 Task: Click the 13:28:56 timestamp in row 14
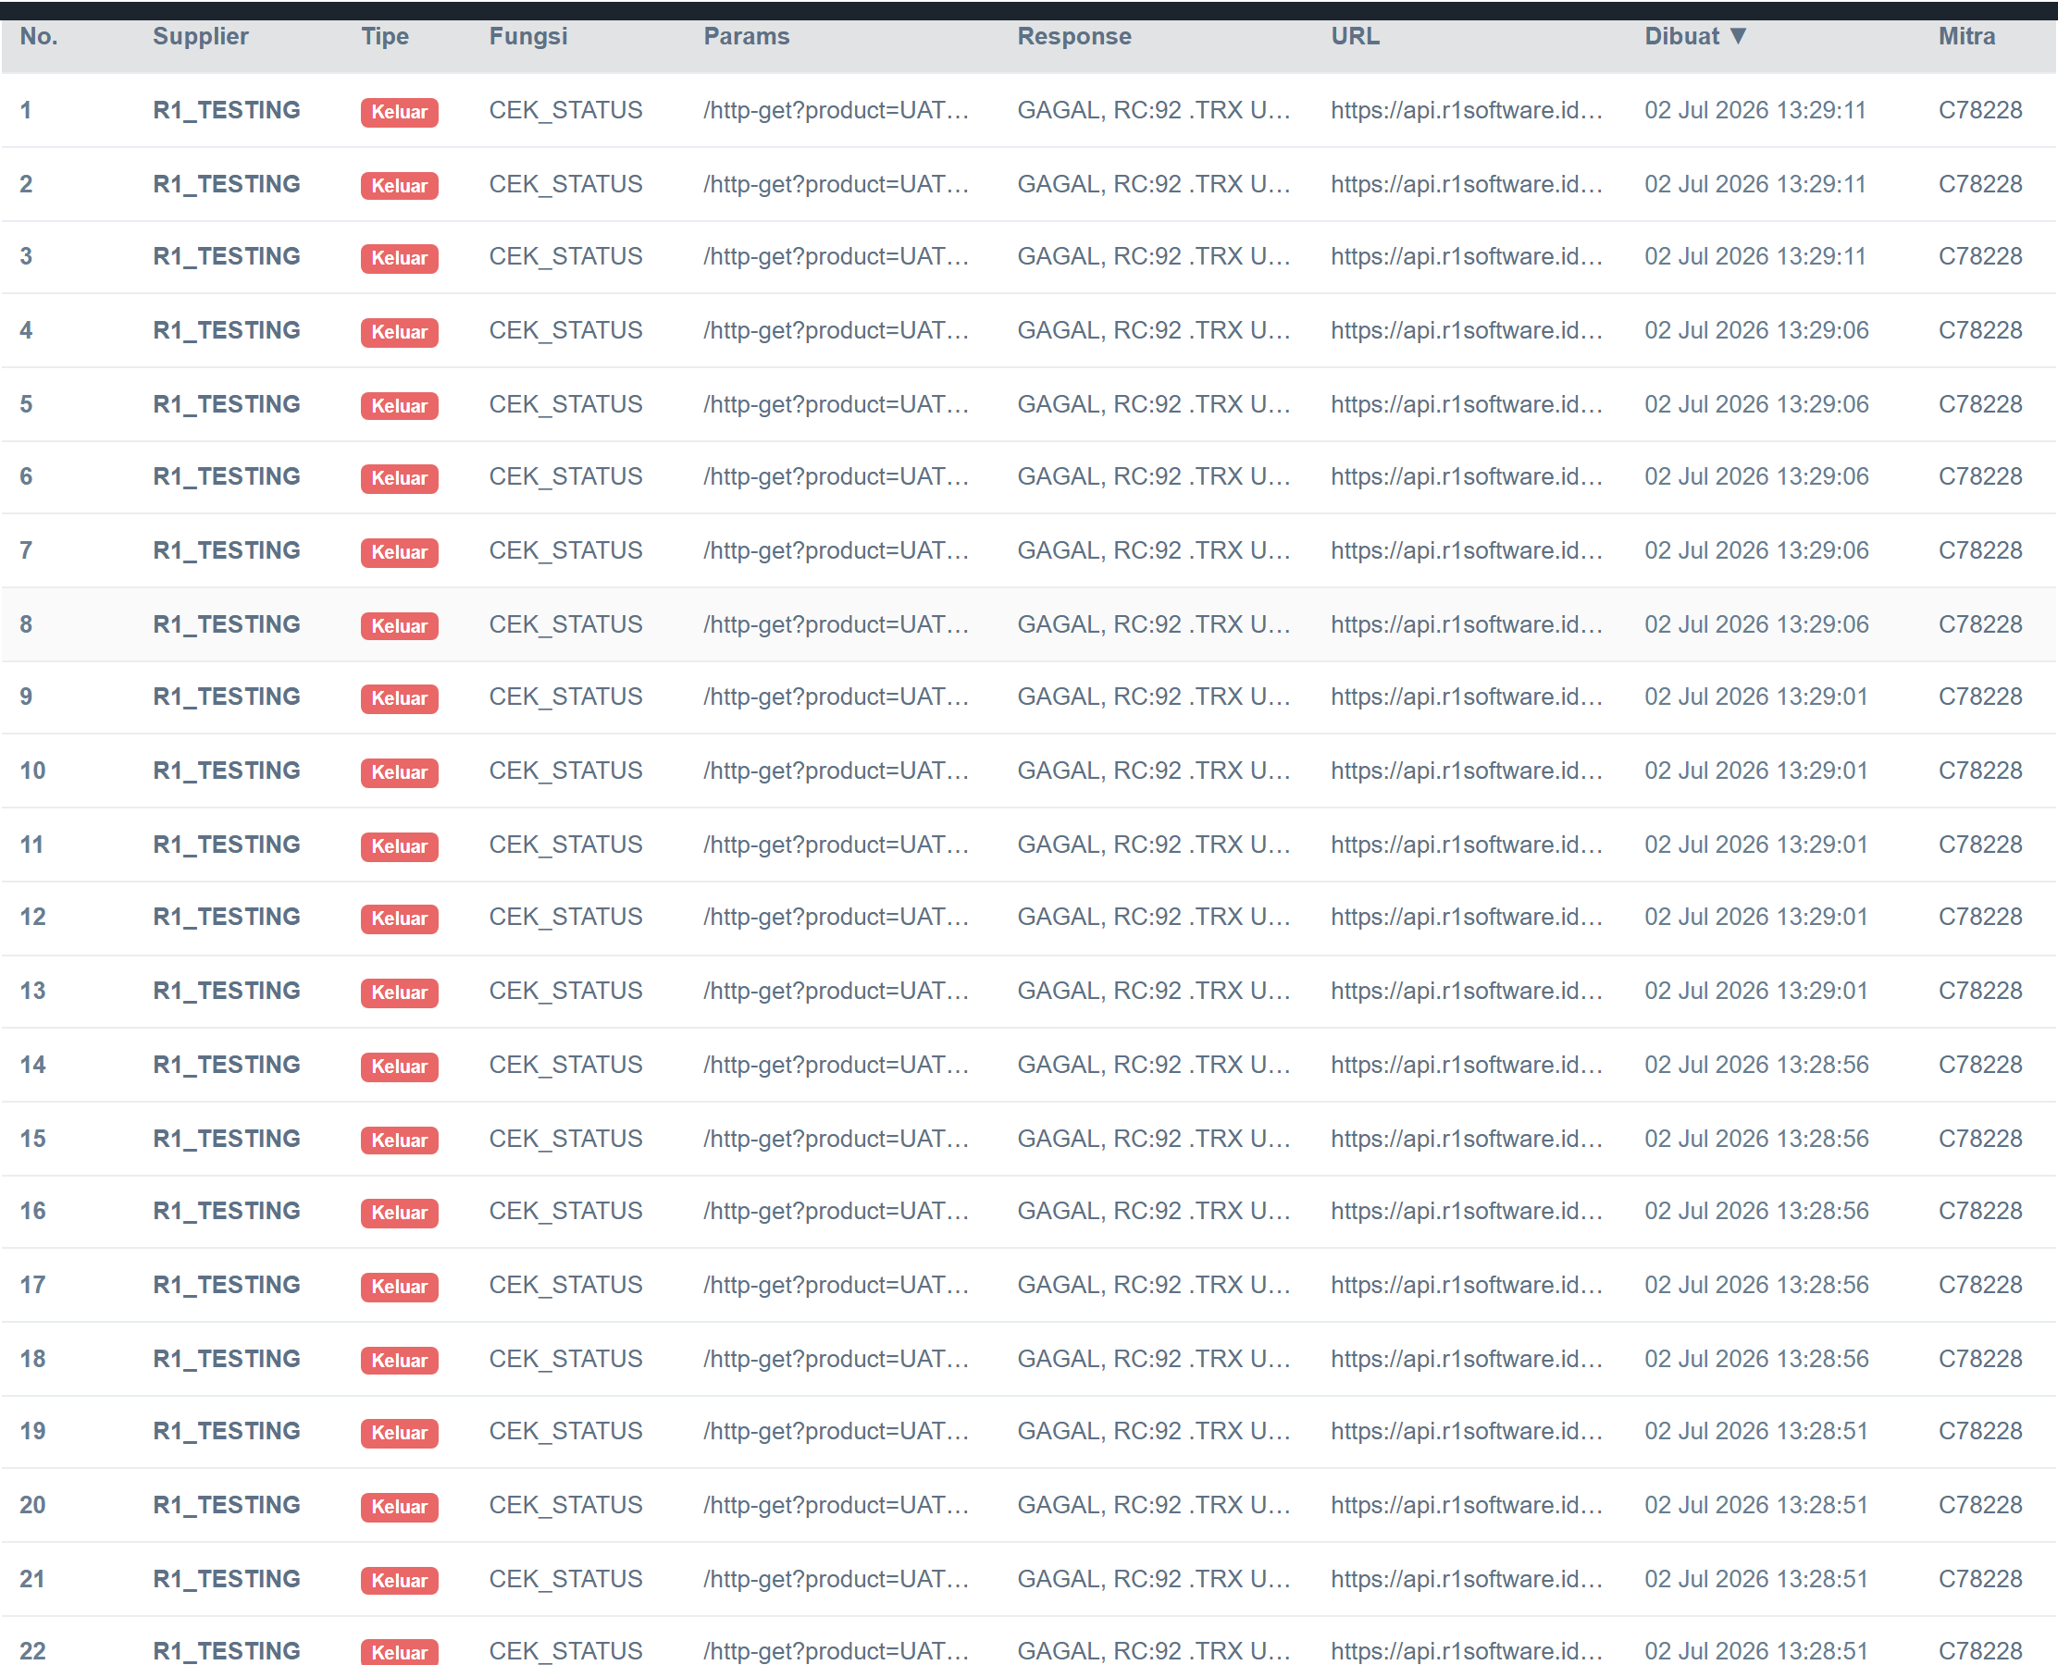click(x=1755, y=1066)
